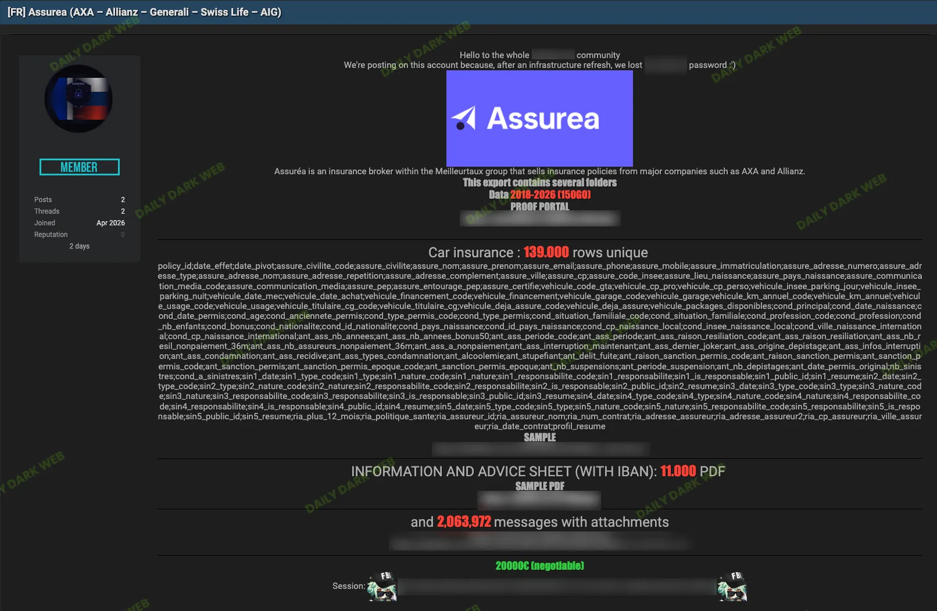
Task: Click the blurred Session ID text
Action: coord(556,587)
